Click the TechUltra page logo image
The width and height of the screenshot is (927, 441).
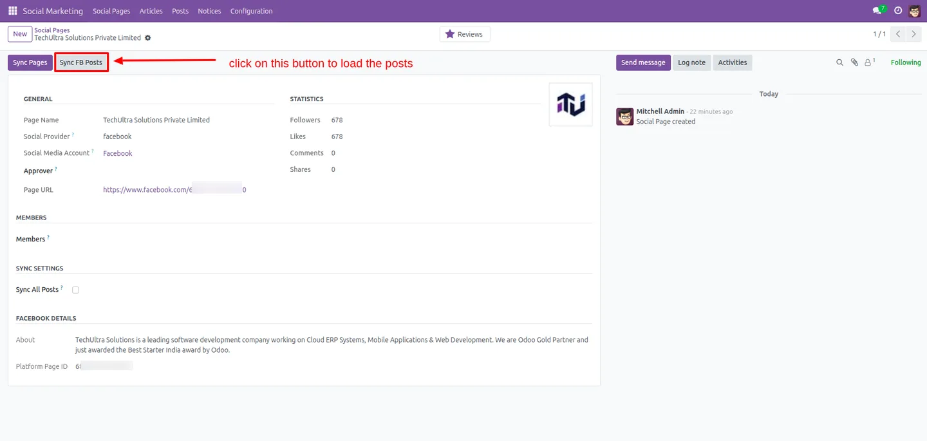click(570, 104)
